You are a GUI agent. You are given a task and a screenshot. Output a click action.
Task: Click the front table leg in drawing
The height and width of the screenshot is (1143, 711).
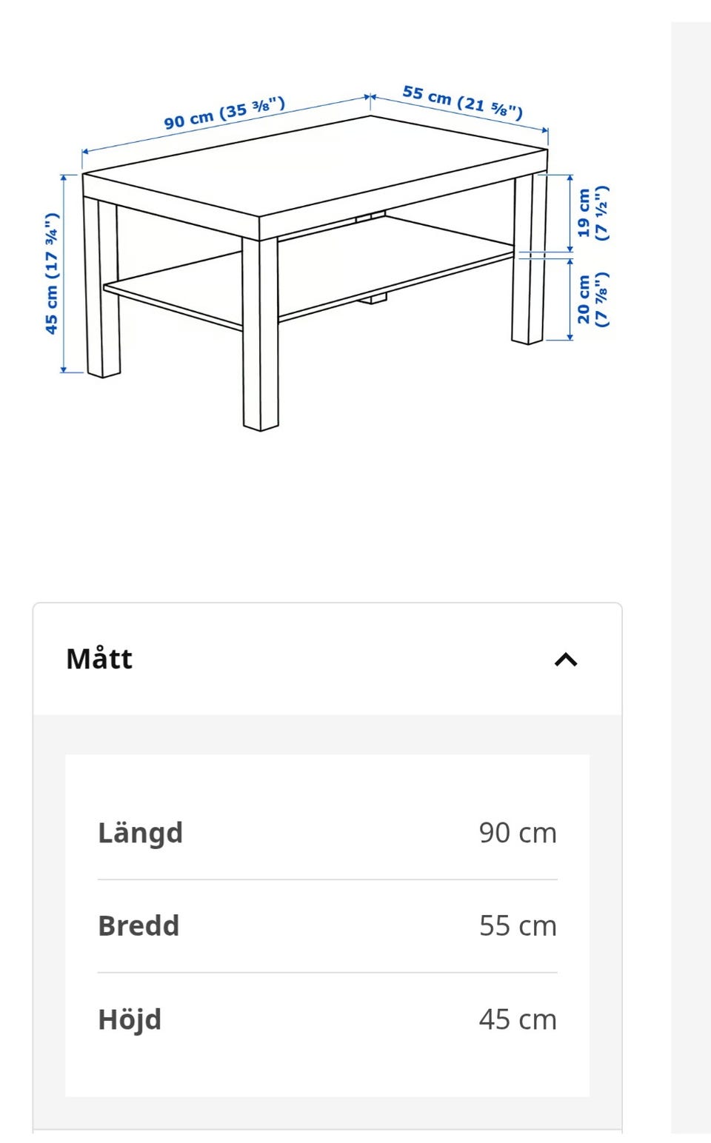261,333
